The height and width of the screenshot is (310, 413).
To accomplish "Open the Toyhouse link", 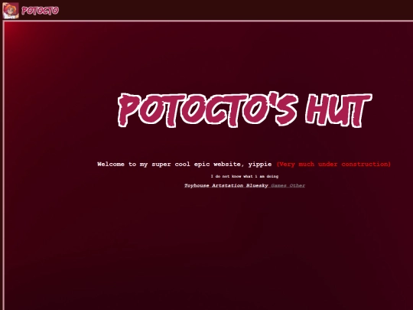I will tap(197, 185).
